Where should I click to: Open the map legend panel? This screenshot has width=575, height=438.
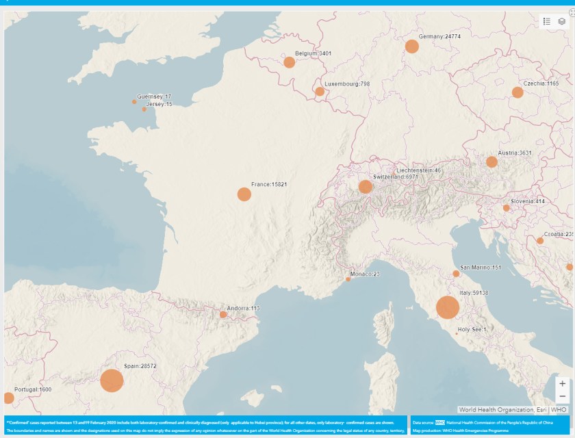tap(547, 21)
